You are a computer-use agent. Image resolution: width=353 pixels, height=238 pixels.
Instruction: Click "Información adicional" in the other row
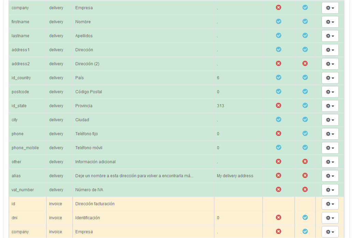95,162
